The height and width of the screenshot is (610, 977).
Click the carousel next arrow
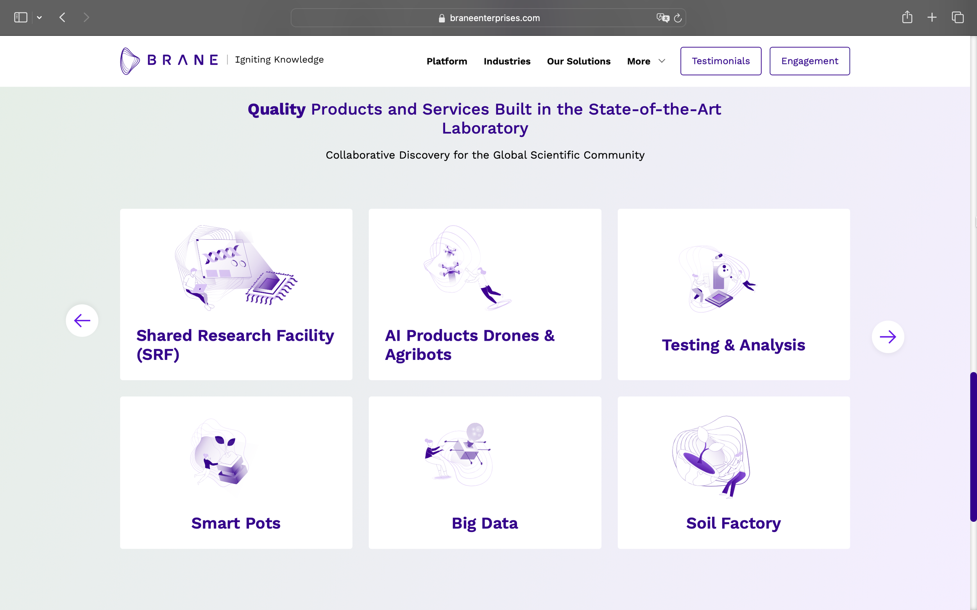tap(888, 337)
